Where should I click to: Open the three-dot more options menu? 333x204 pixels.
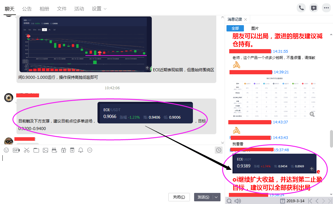[326, 8]
